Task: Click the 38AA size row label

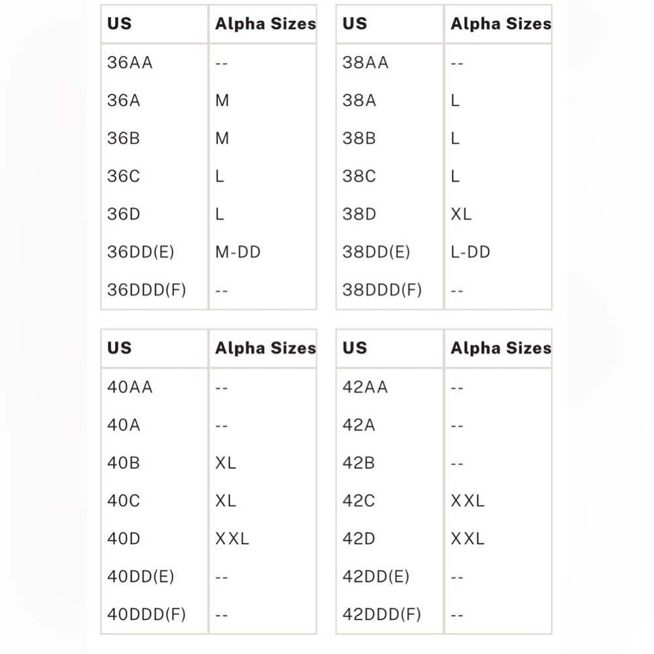Action: [365, 63]
